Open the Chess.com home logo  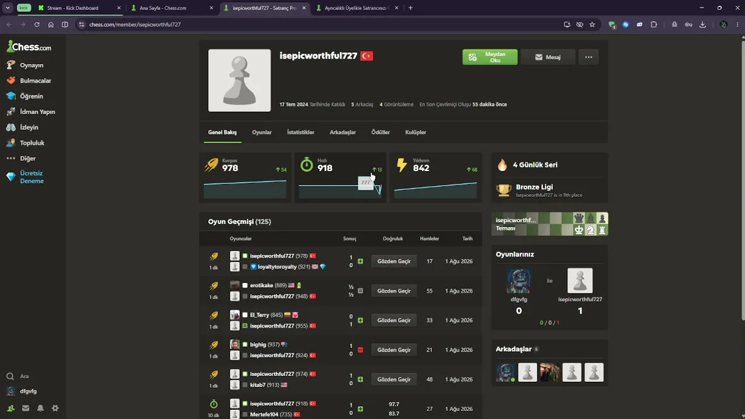click(x=29, y=47)
